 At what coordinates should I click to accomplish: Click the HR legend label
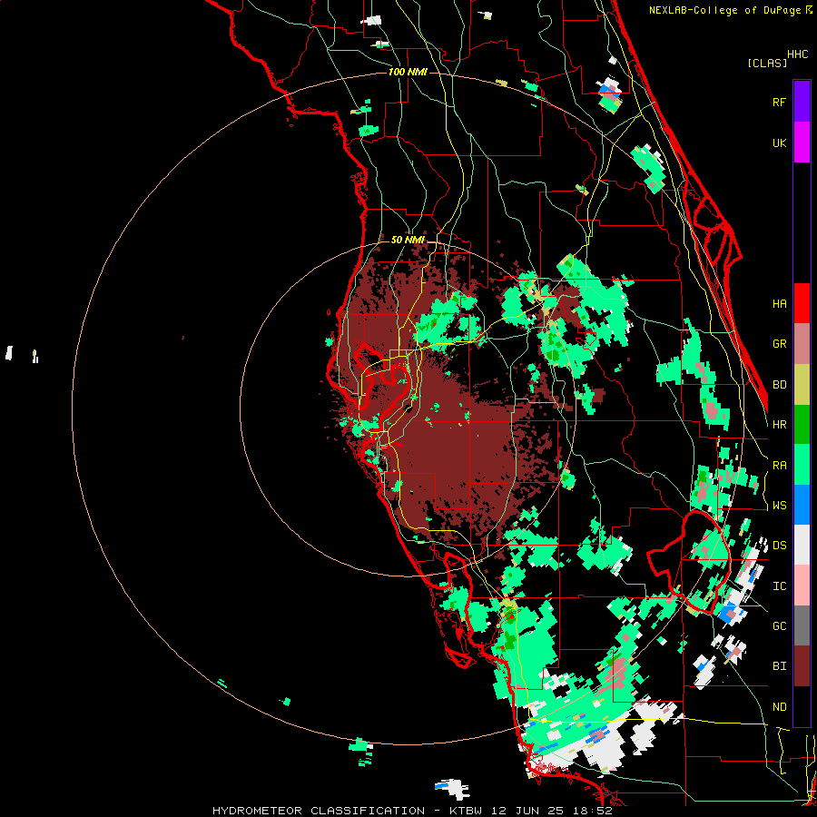779,425
